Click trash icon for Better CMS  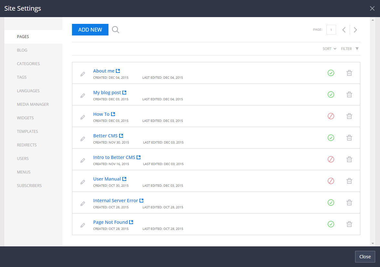(x=349, y=138)
